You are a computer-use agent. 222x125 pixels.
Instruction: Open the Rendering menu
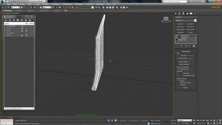[x=79, y=5]
